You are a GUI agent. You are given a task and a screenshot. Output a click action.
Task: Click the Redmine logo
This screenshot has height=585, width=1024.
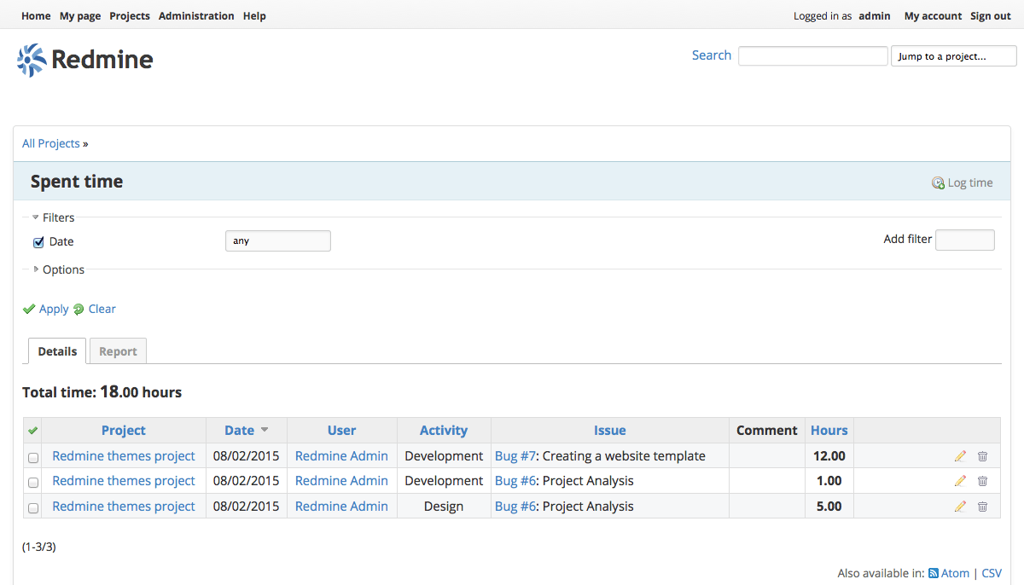pos(84,60)
